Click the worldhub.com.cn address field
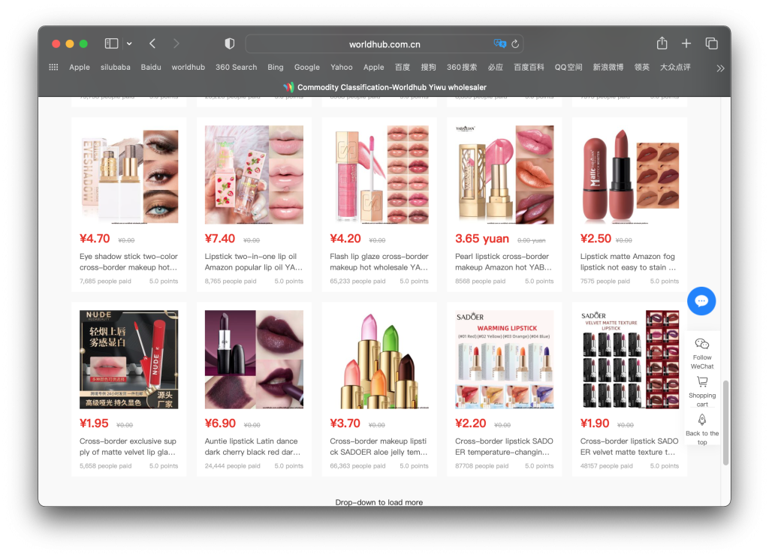 coord(384,44)
